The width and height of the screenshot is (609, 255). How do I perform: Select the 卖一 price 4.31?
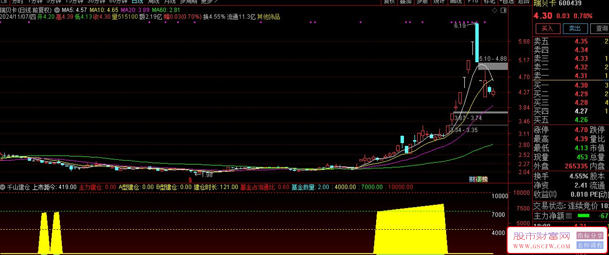pyautogui.click(x=581, y=76)
